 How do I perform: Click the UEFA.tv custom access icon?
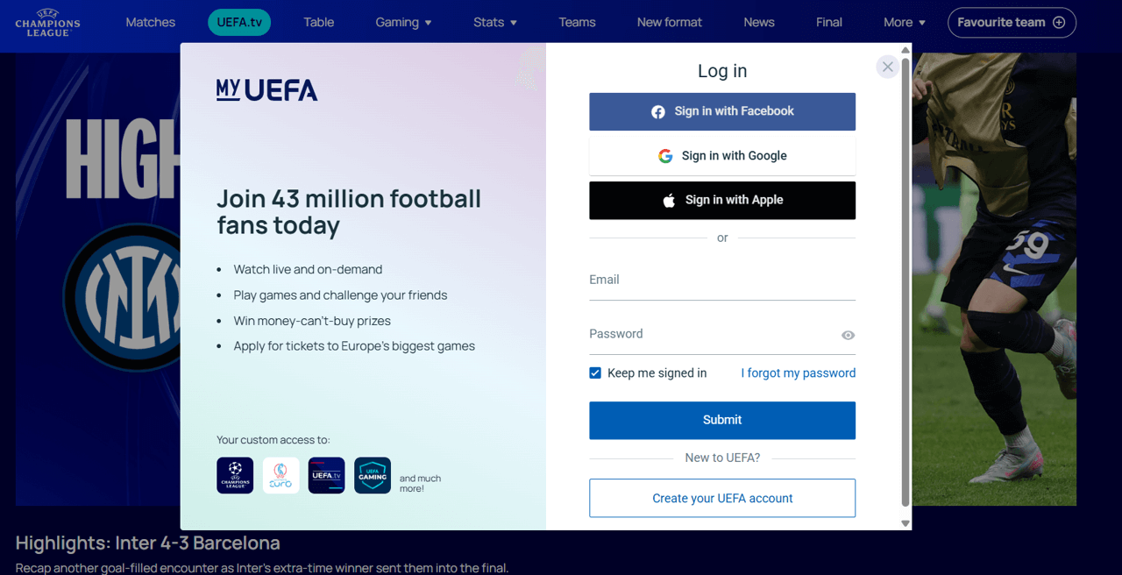[326, 474]
